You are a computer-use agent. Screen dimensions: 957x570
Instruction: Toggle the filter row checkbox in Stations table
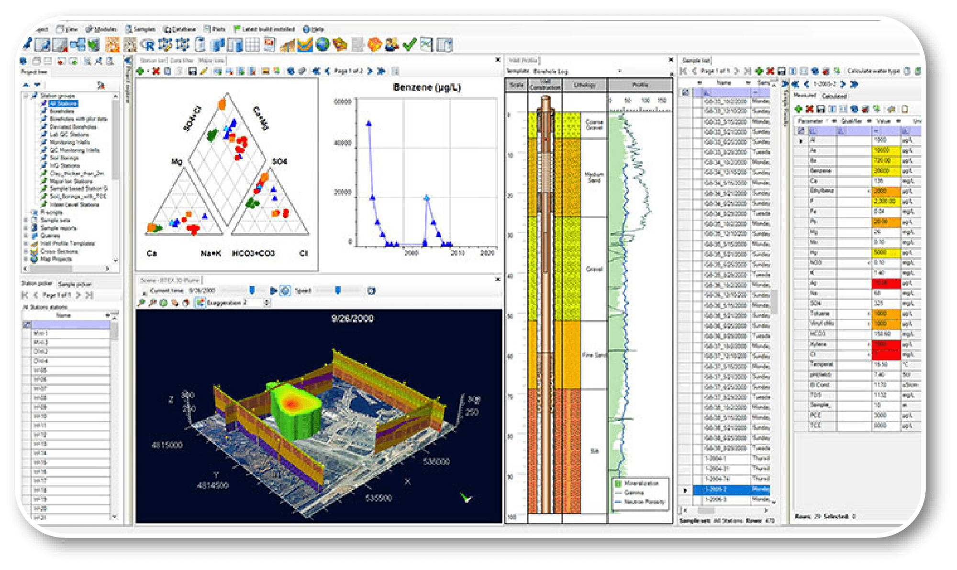(27, 325)
